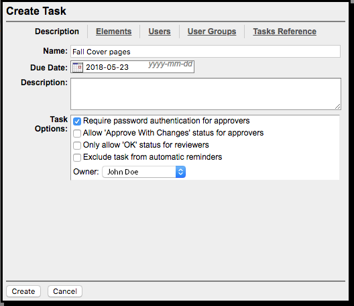Switch to the Elements tab
Image resolution: width=354 pixels, height=306 pixels.
click(113, 31)
